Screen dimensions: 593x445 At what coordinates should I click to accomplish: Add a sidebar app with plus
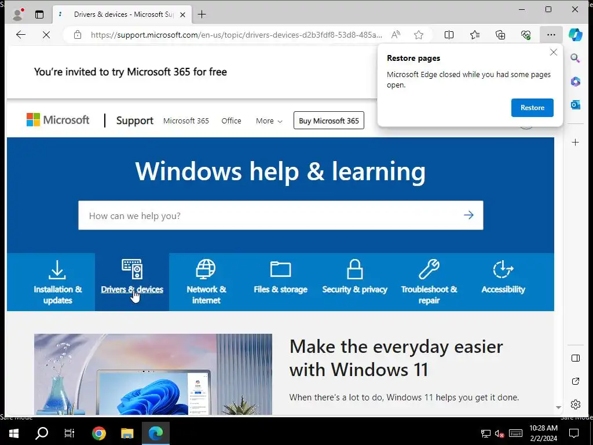pyautogui.click(x=575, y=143)
